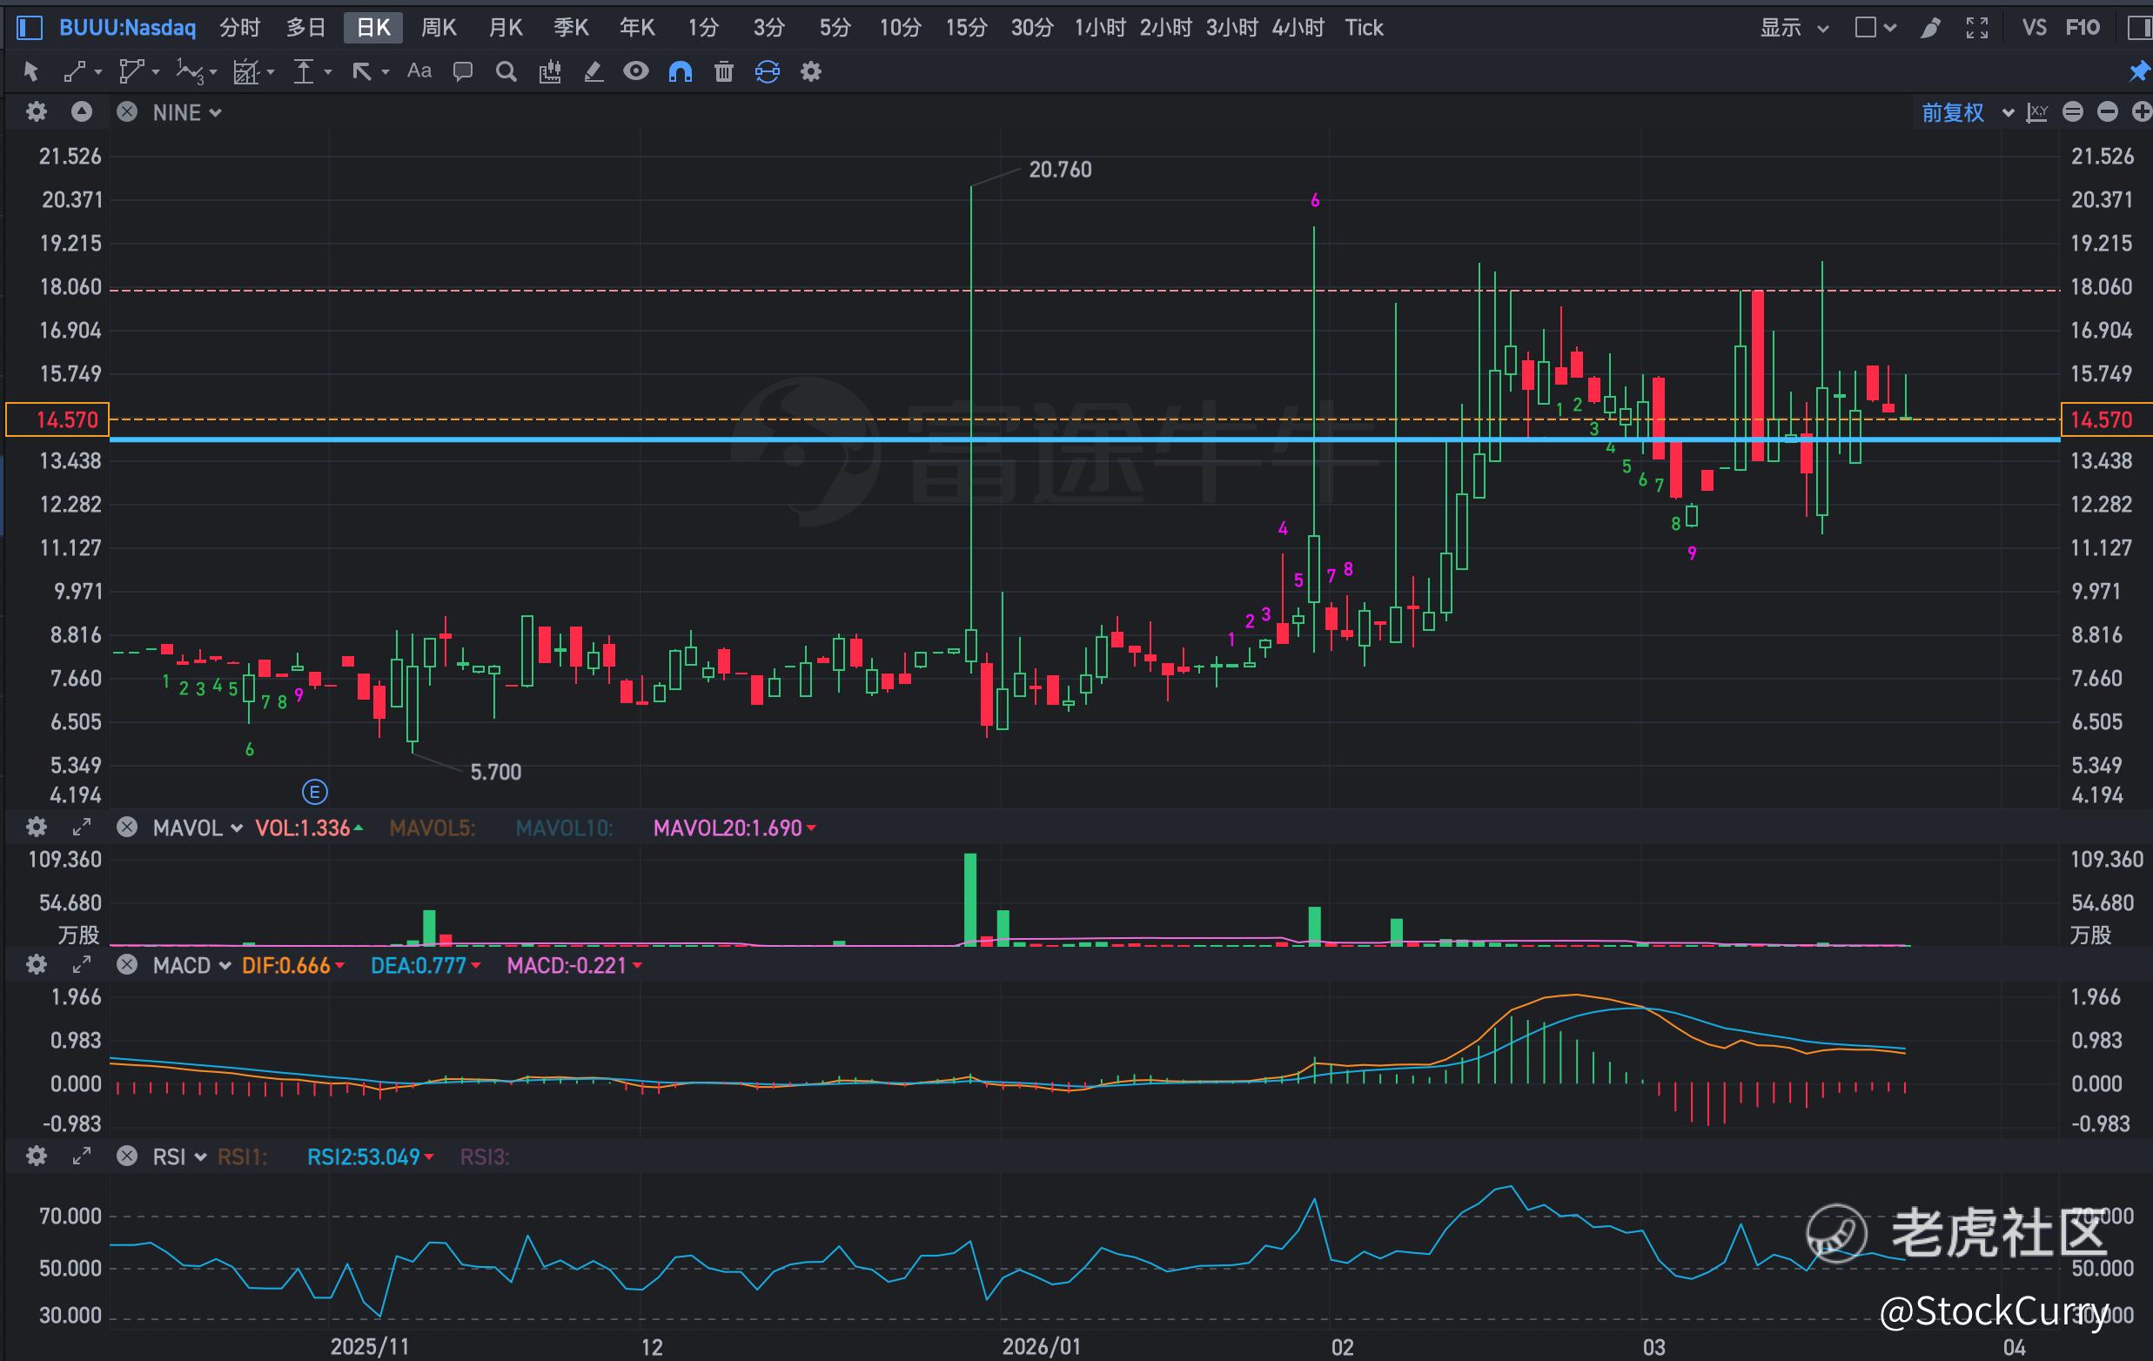The width and height of the screenshot is (2153, 1361).
Task: Close the MACD indicator panel
Action: click(x=127, y=965)
